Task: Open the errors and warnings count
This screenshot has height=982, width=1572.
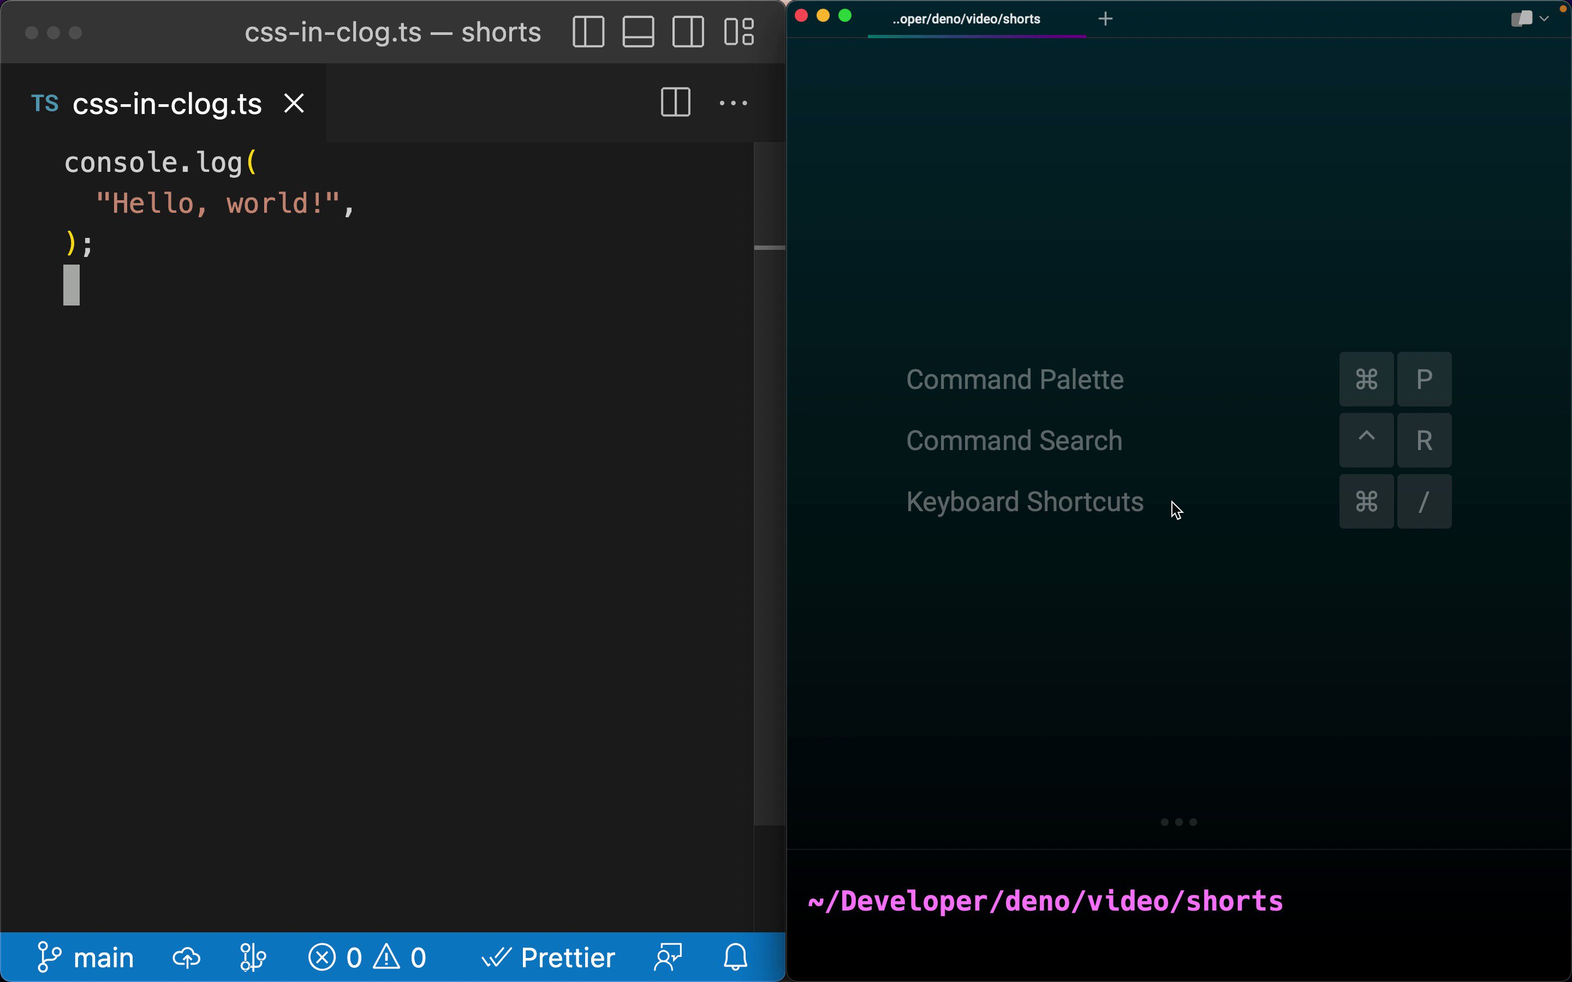Action: [x=368, y=957]
